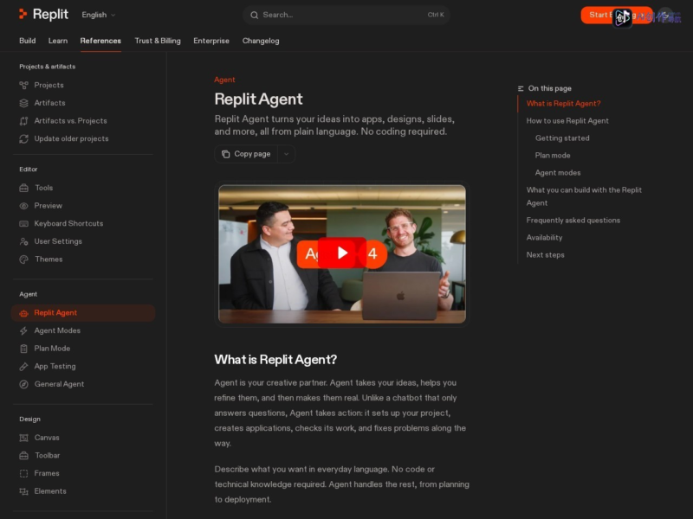Go to Plan mode anchor link
This screenshot has height=519, width=693.
click(553, 156)
